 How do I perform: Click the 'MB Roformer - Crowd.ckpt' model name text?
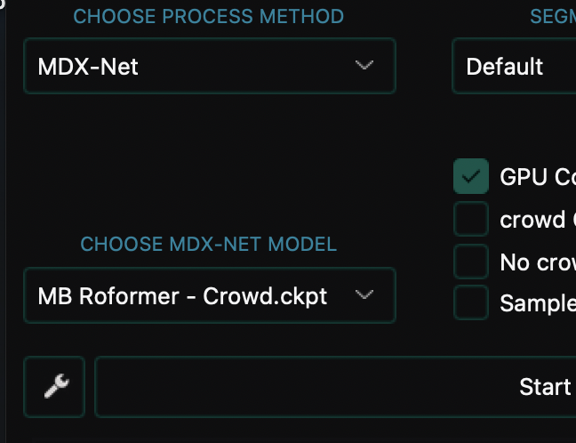pyautogui.click(x=182, y=295)
